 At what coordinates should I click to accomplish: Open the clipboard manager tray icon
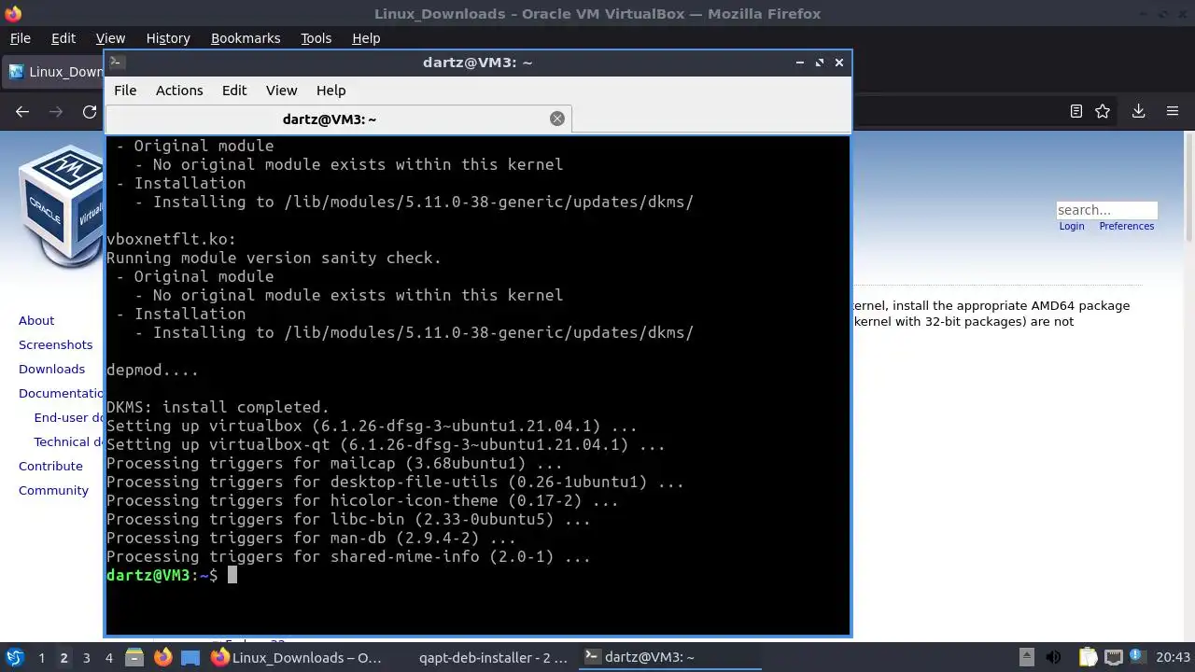coord(1088,657)
